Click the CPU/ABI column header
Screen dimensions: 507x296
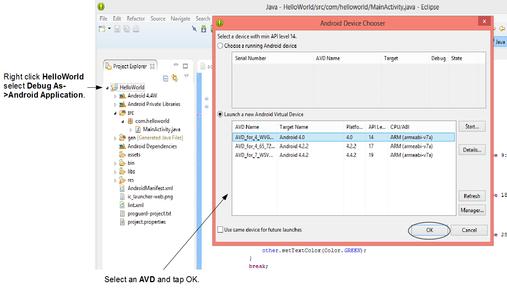422,127
